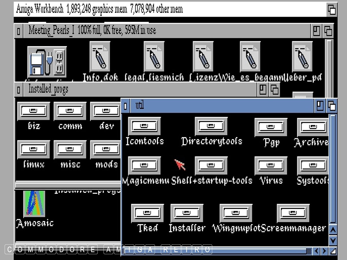This screenshot has height=260, width=347.
Task: Open the Icontools drawer
Action: 144,126
